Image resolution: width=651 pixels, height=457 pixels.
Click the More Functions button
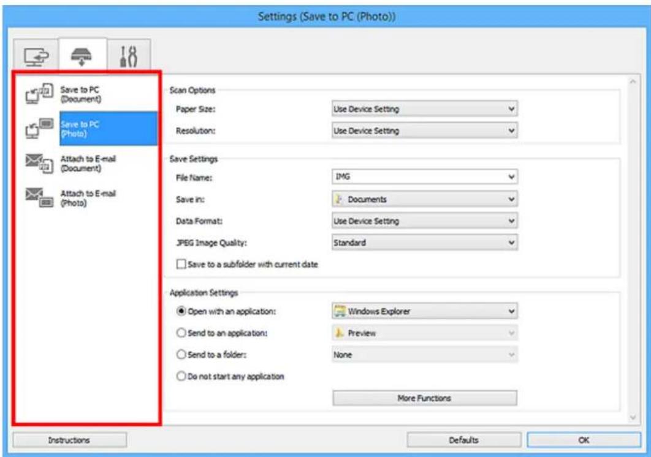[x=424, y=398]
